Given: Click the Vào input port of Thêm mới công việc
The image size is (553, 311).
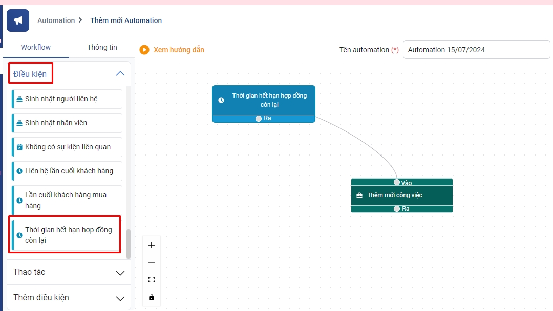Looking at the screenshot, I should click(397, 182).
